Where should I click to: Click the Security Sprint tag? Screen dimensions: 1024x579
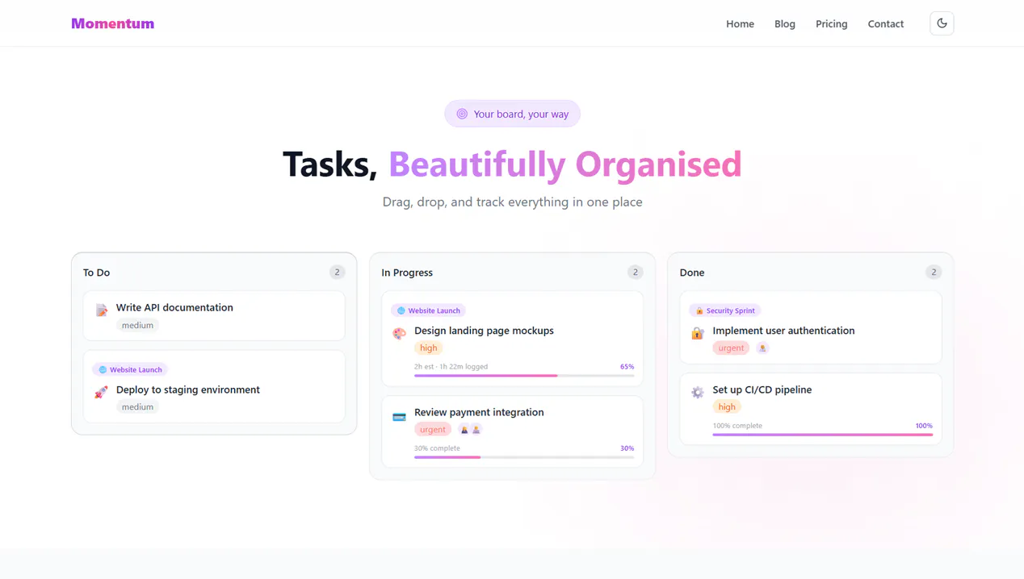coord(725,310)
